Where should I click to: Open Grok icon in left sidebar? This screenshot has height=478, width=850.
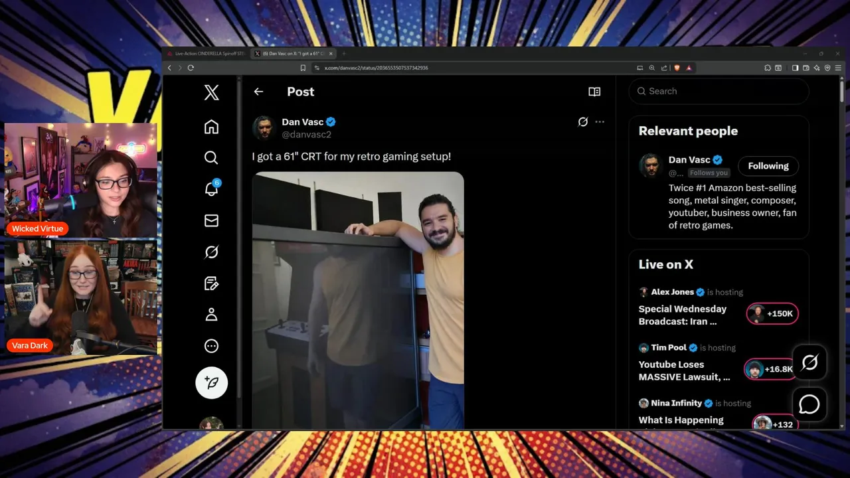point(211,252)
